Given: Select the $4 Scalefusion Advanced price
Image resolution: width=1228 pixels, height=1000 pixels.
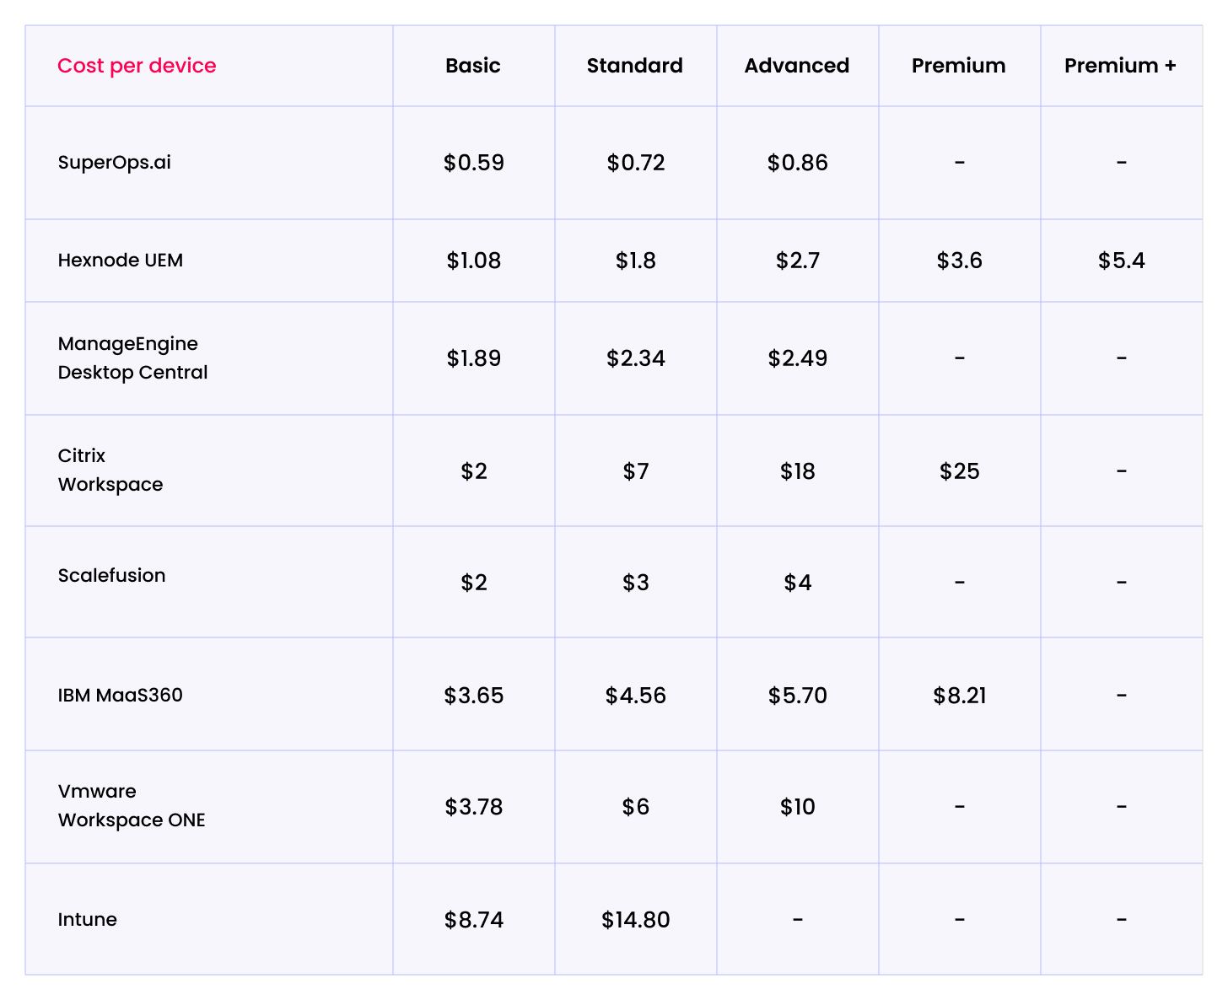Looking at the screenshot, I should [798, 583].
